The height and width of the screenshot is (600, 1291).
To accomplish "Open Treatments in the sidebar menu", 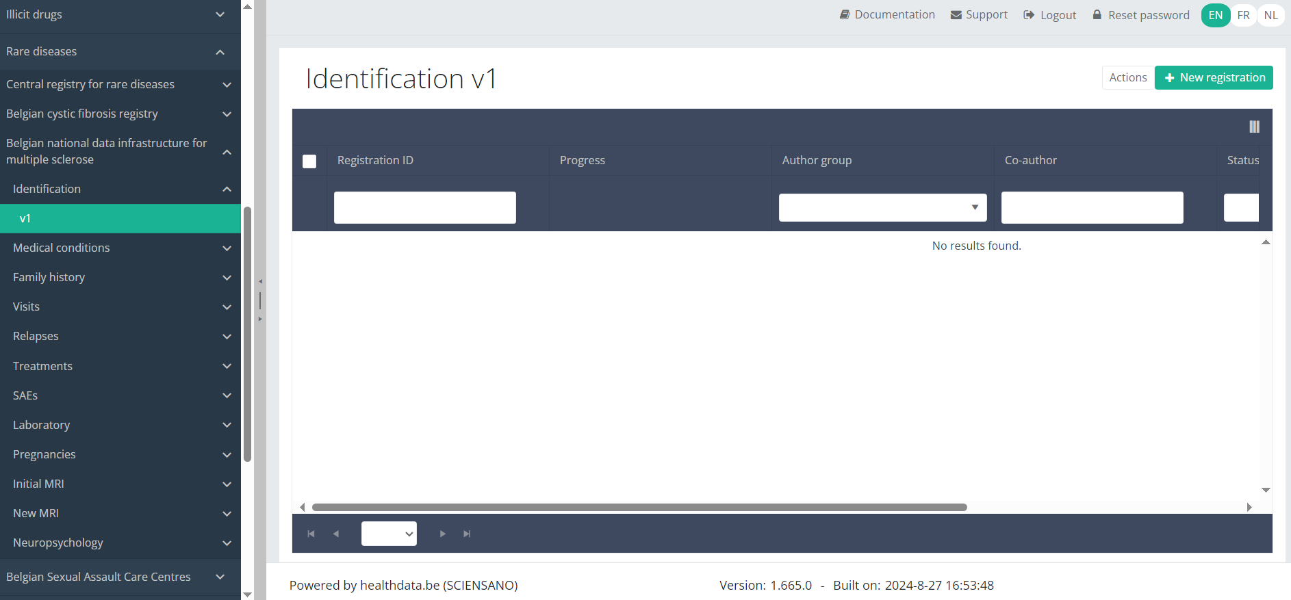I will [x=120, y=366].
